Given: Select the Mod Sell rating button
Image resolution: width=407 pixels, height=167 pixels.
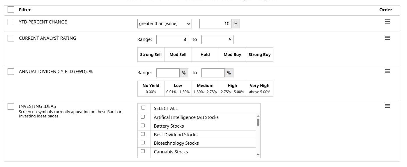Looking at the screenshot, I should pyautogui.click(x=178, y=55).
